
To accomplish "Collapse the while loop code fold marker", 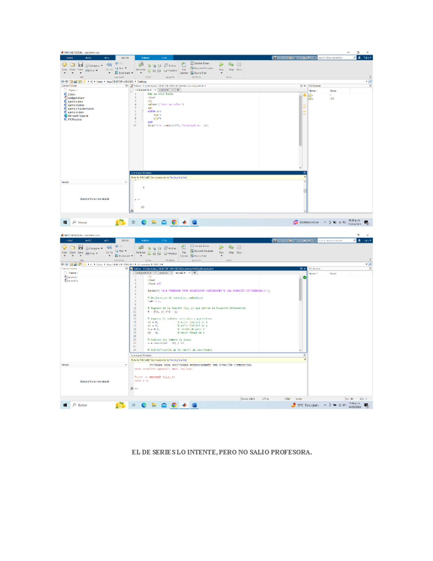I will click(x=141, y=111).
